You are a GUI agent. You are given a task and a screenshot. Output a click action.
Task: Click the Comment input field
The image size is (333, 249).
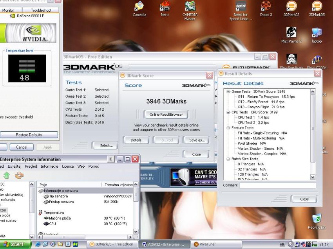[277, 185]
